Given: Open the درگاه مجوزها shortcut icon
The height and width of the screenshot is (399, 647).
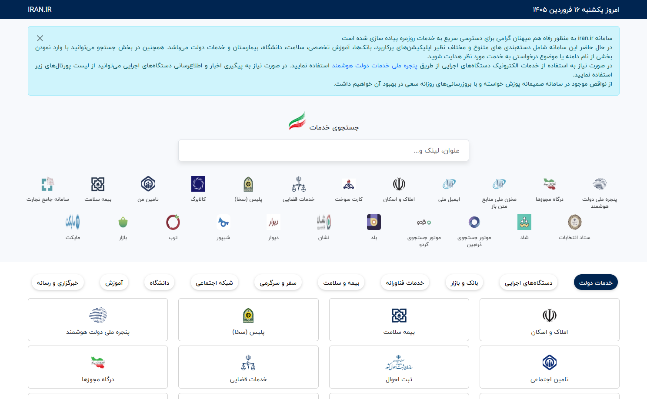Looking at the screenshot, I should pos(550,184).
